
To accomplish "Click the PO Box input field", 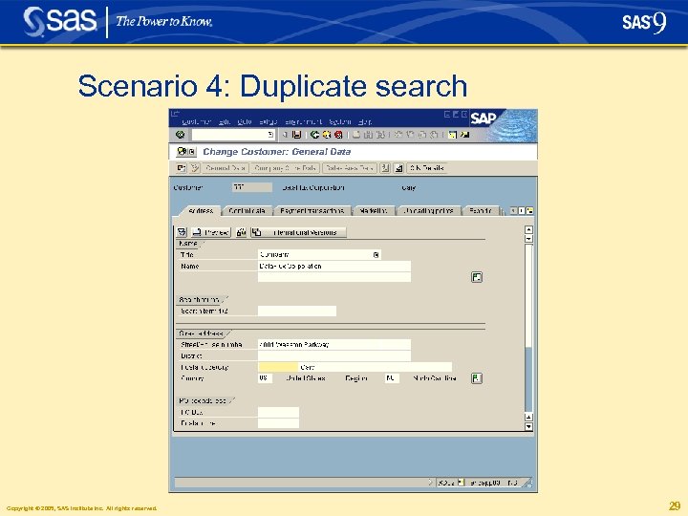I will [279, 412].
